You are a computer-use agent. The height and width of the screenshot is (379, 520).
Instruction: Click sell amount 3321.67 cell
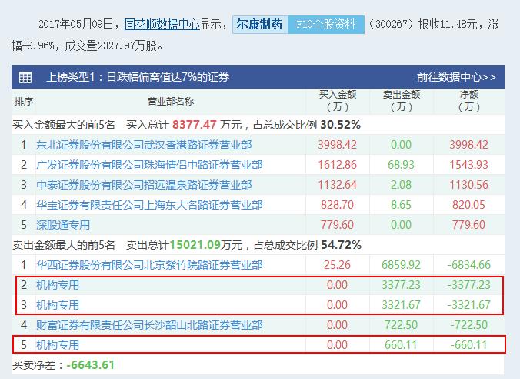[x=401, y=305]
